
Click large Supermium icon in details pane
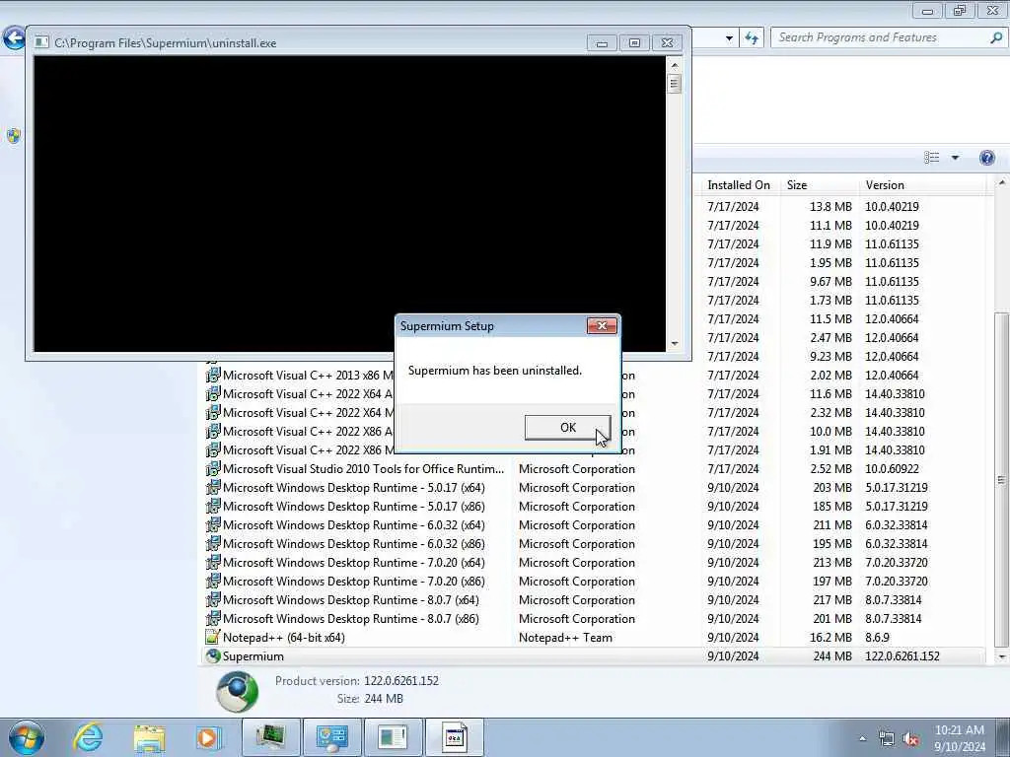pos(237,691)
